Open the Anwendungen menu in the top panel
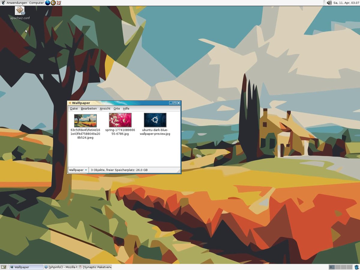This screenshot has width=360, height=270. coord(14,3)
